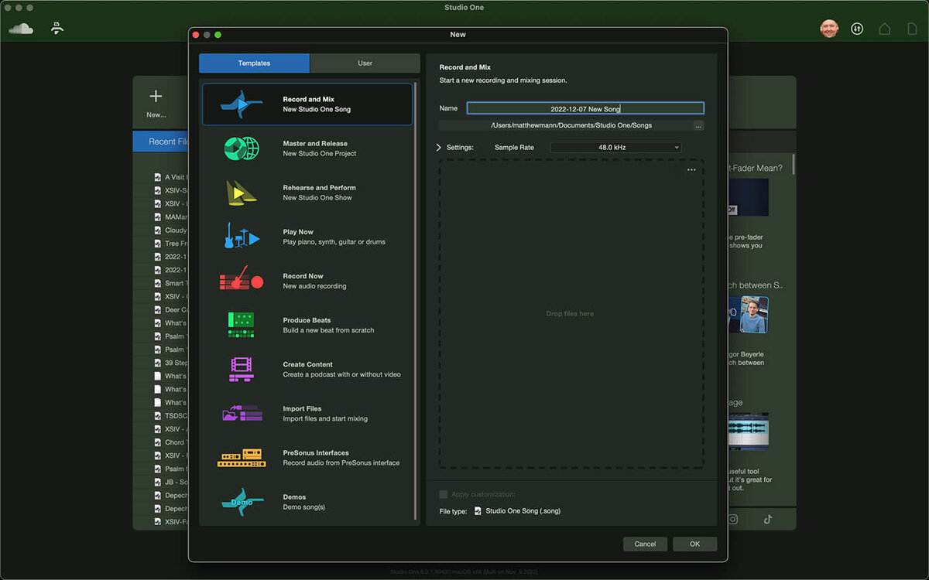Image resolution: width=929 pixels, height=580 pixels.
Task: Select the PreSonus Interfaces hardware icon
Action: pyautogui.click(x=241, y=457)
